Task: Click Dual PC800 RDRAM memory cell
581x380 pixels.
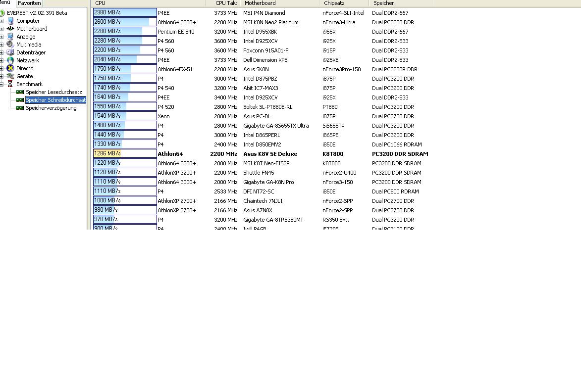Action: (x=395, y=191)
